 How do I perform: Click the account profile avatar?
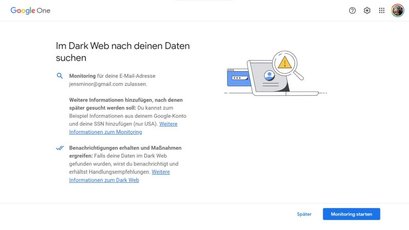(x=397, y=10)
